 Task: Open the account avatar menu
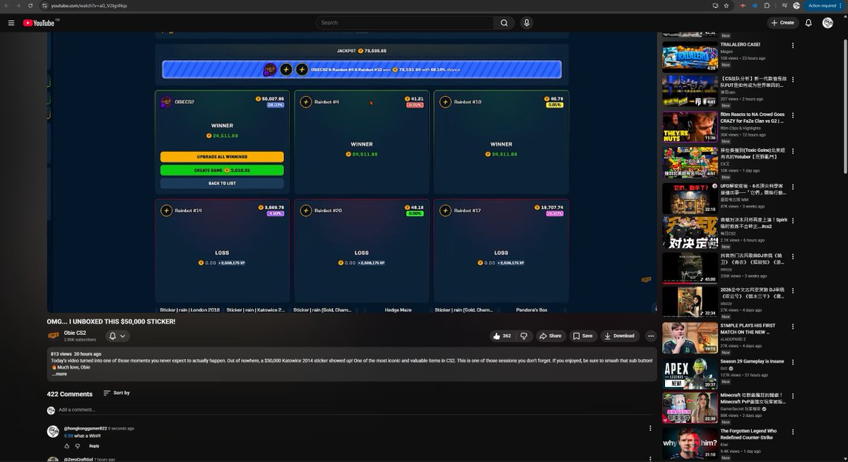click(828, 23)
